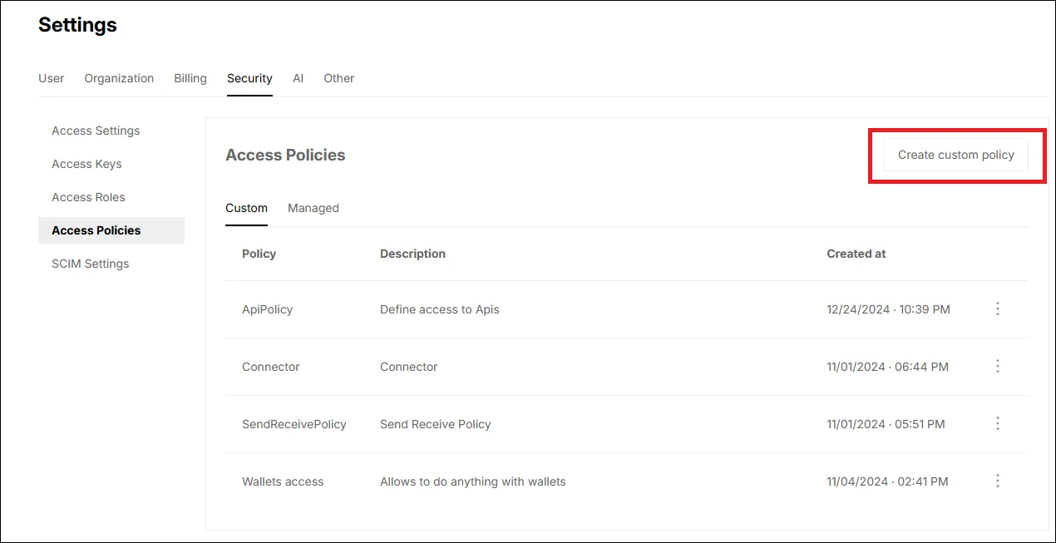Click the description 'Define access to Apis'
This screenshot has width=1056, height=543.
click(439, 309)
